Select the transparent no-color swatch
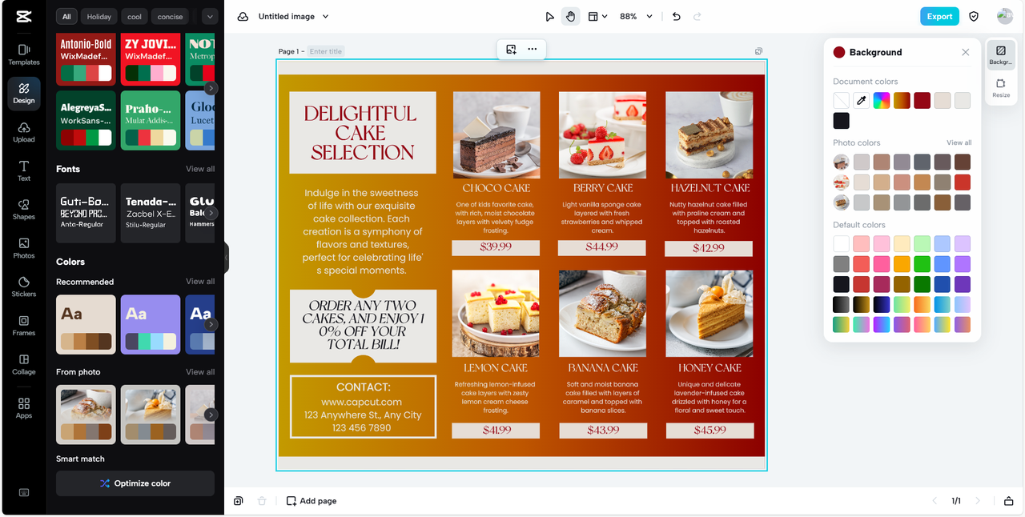Viewport: 1025px width, 517px height. point(841,100)
